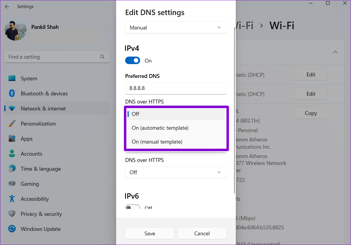Select On (manual template) option
The width and height of the screenshot is (351, 245).
click(157, 142)
